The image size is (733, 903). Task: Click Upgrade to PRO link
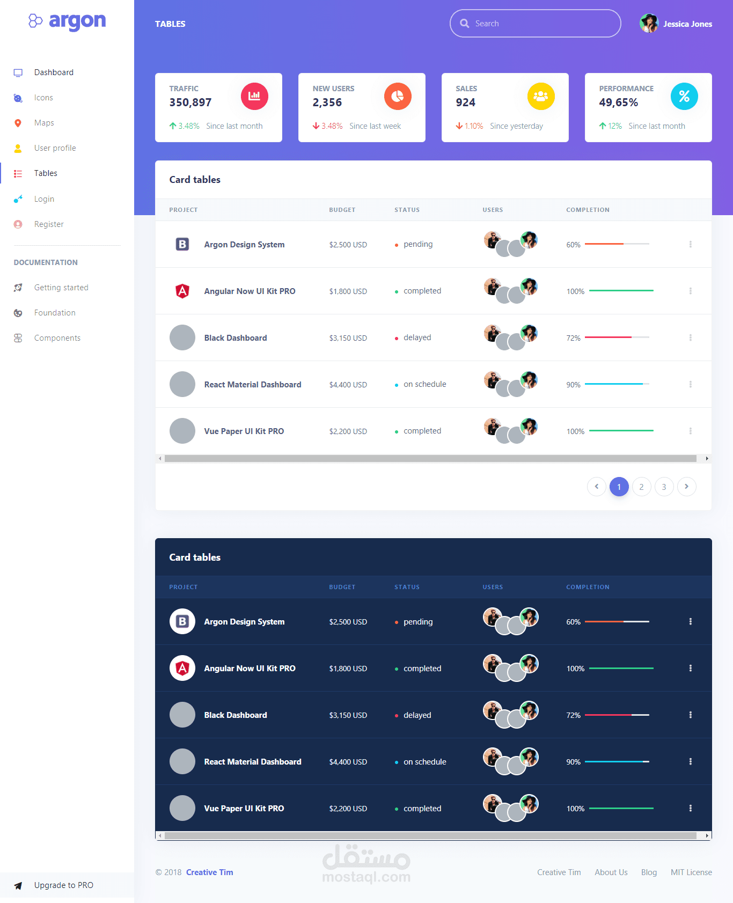[67, 885]
